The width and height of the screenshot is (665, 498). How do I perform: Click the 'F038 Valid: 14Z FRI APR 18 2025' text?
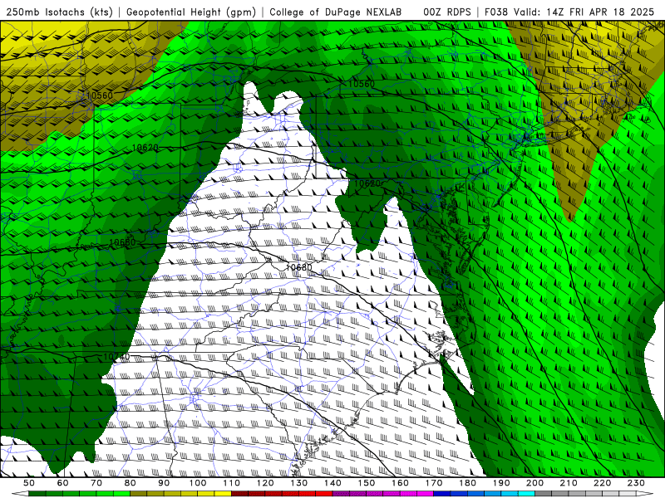pyautogui.click(x=569, y=12)
